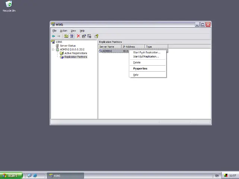Viewport: 239px width, 179px height.
Task: Launch Internet Explorer from quick launch
Action: point(35,175)
